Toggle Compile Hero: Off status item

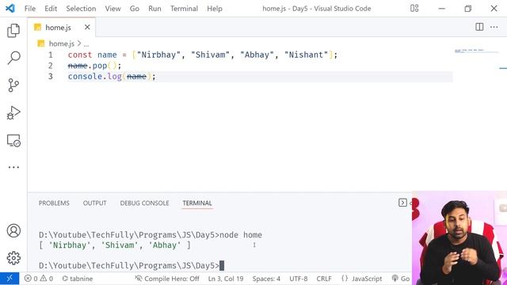[x=167, y=278]
